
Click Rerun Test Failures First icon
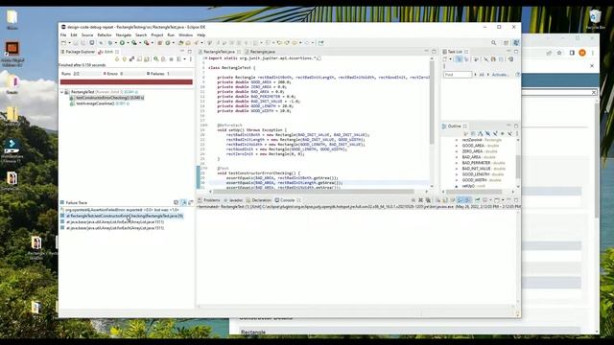pos(163,59)
